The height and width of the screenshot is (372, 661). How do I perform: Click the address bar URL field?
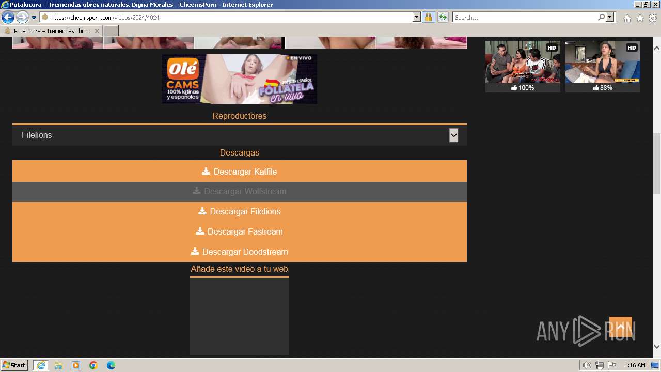tap(230, 17)
